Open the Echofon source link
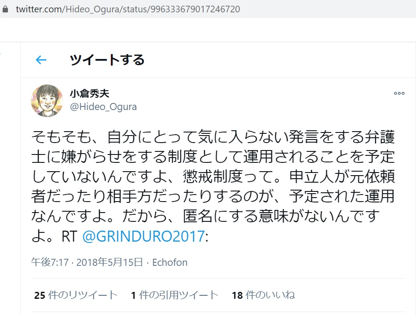 (170, 262)
